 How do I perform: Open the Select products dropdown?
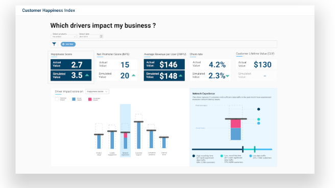coord(64,37)
